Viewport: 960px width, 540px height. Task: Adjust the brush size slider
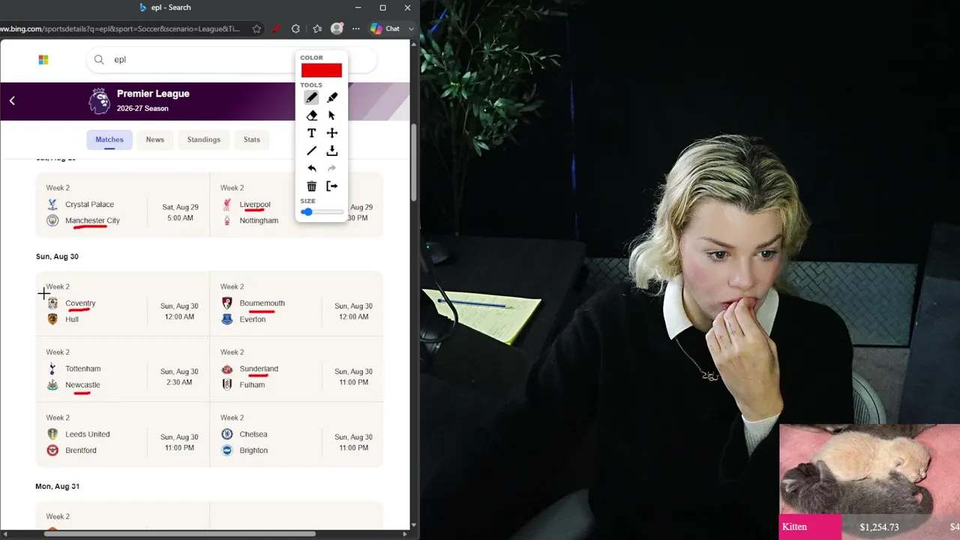point(322,212)
